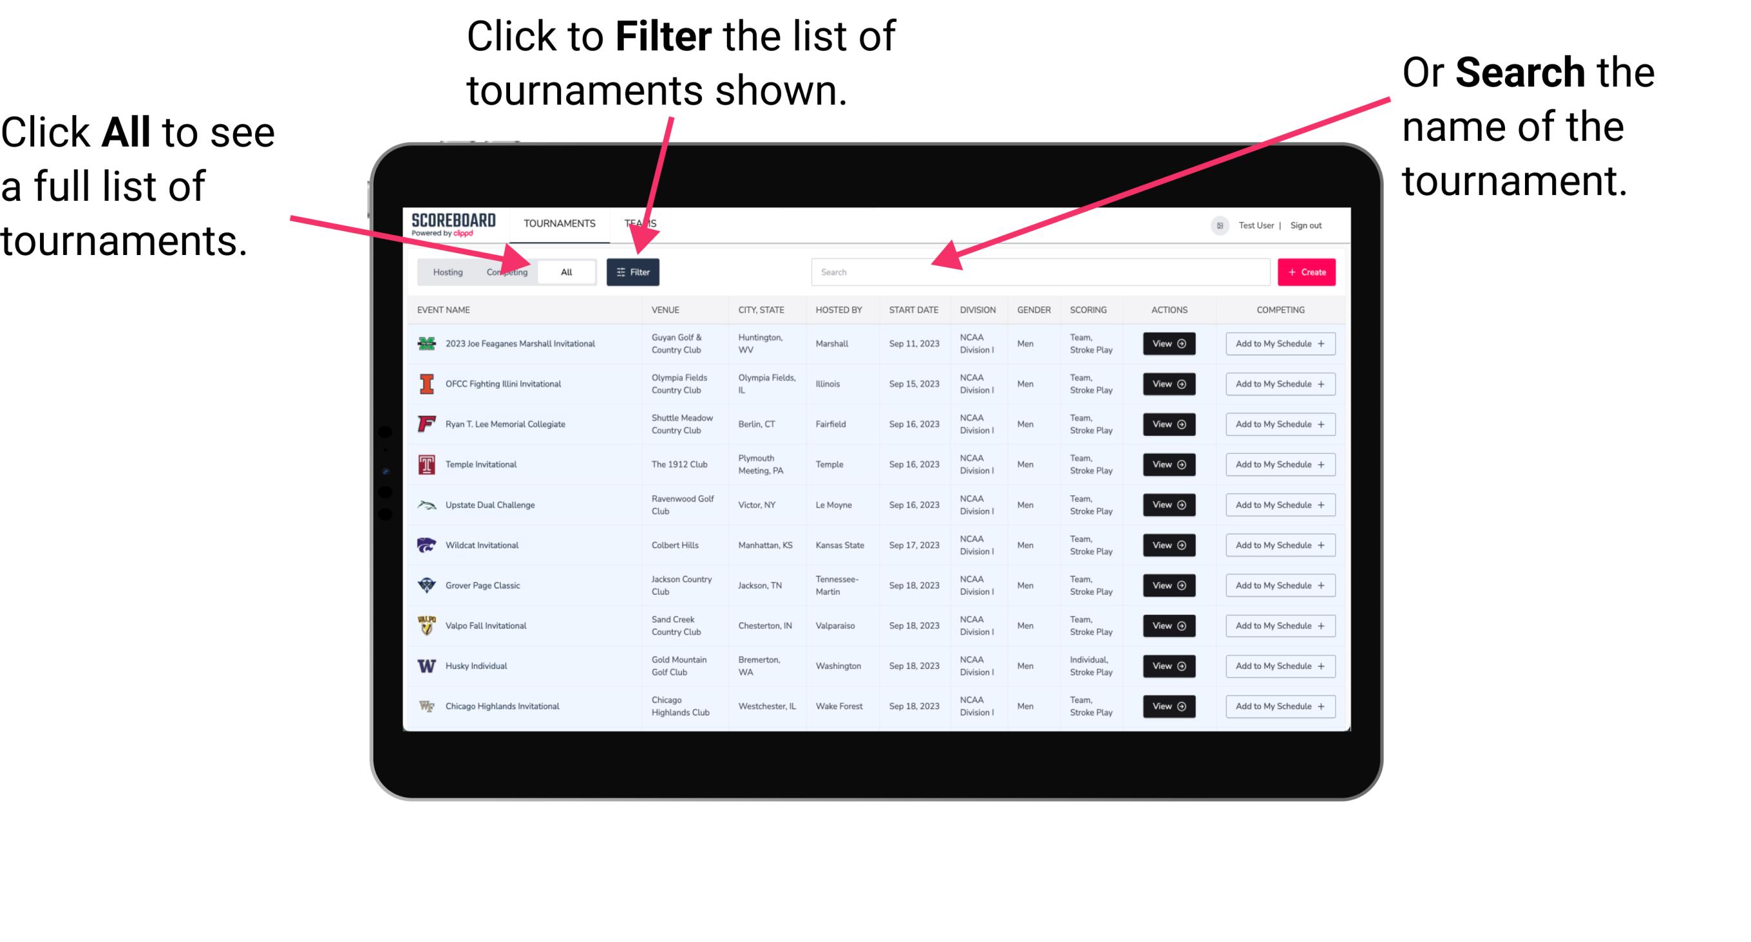
Task: Click the Valparaiso team logo icon
Action: (x=425, y=625)
